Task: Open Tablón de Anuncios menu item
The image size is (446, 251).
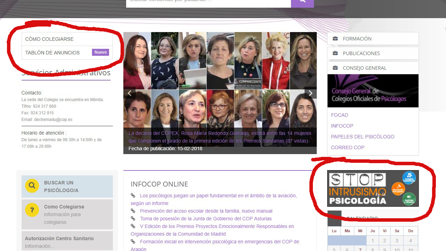Action: 67,53
